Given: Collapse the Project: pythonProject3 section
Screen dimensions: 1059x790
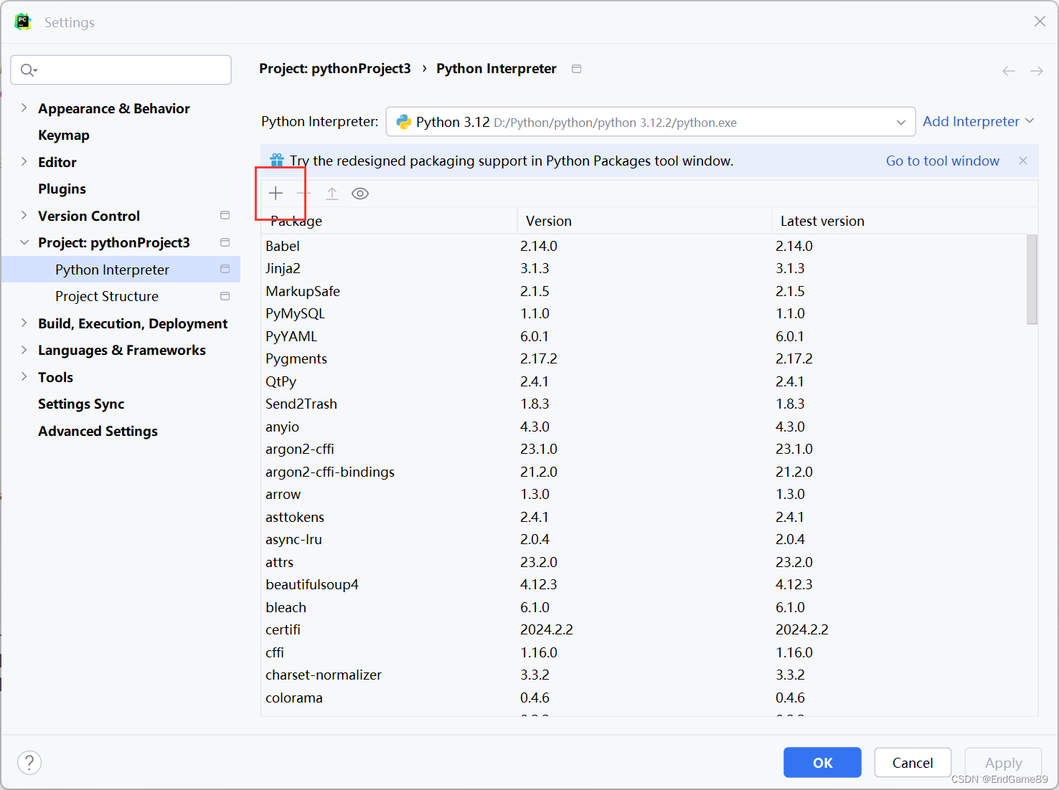Looking at the screenshot, I should click(x=24, y=242).
